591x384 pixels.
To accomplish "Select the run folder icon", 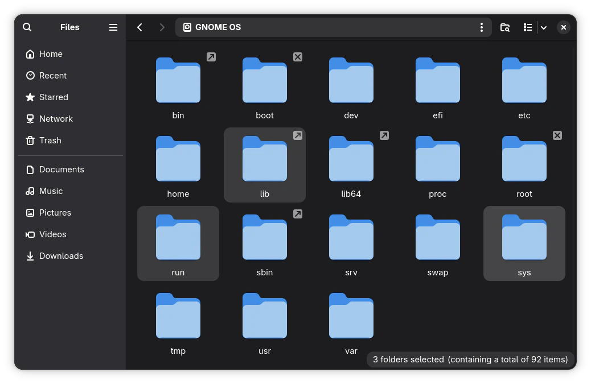I will pyautogui.click(x=178, y=237).
